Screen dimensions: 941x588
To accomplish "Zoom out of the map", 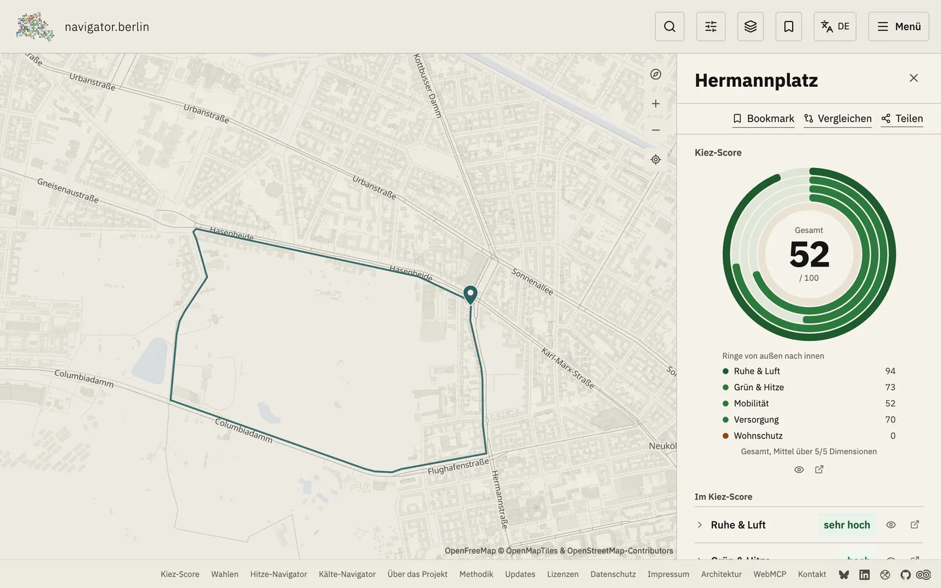I will (x=656, y=130).
